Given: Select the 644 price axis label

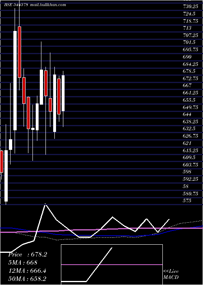Looking at the screenshot, I should (x=187, y=114).
